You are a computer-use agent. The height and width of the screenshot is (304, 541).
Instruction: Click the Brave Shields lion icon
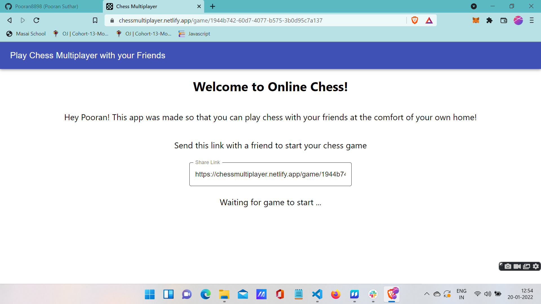pyautogui.click(x=414, y=20)
